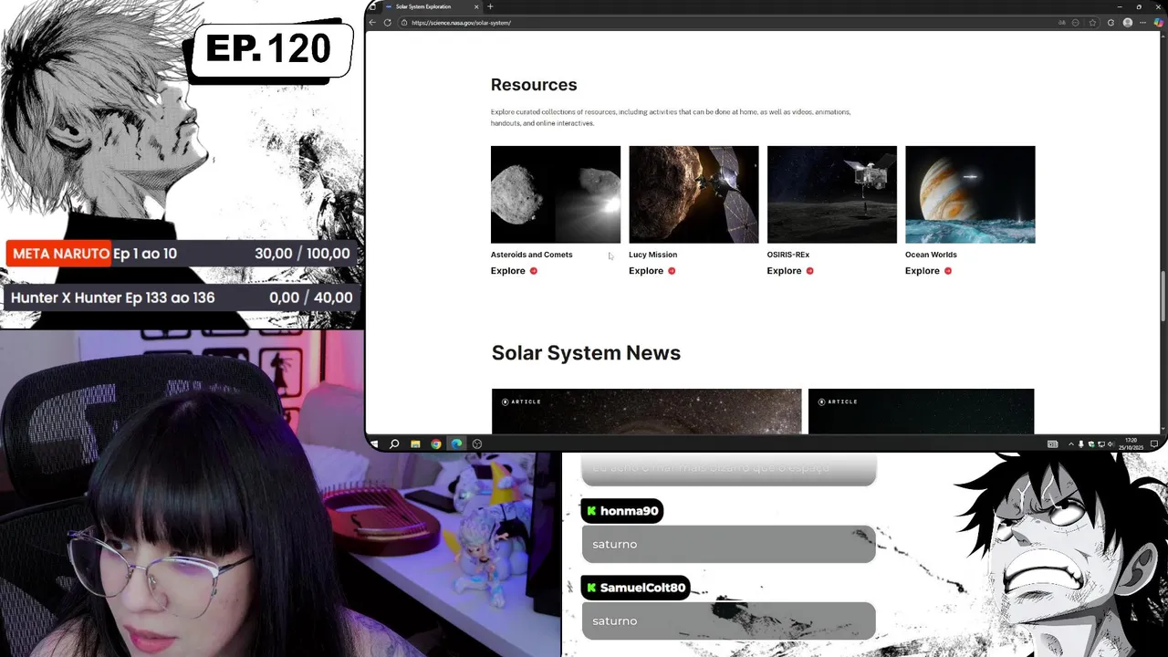The height and width of the screenshot is (657, 1168).
Task: Open the Windows Start menu
Action: (x=373, y=444)
